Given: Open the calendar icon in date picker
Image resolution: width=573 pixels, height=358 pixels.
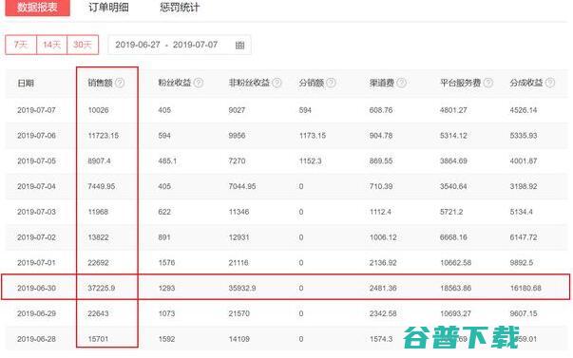Looking at the screenshot, I should pyautogui.click(x=239, y=46).
